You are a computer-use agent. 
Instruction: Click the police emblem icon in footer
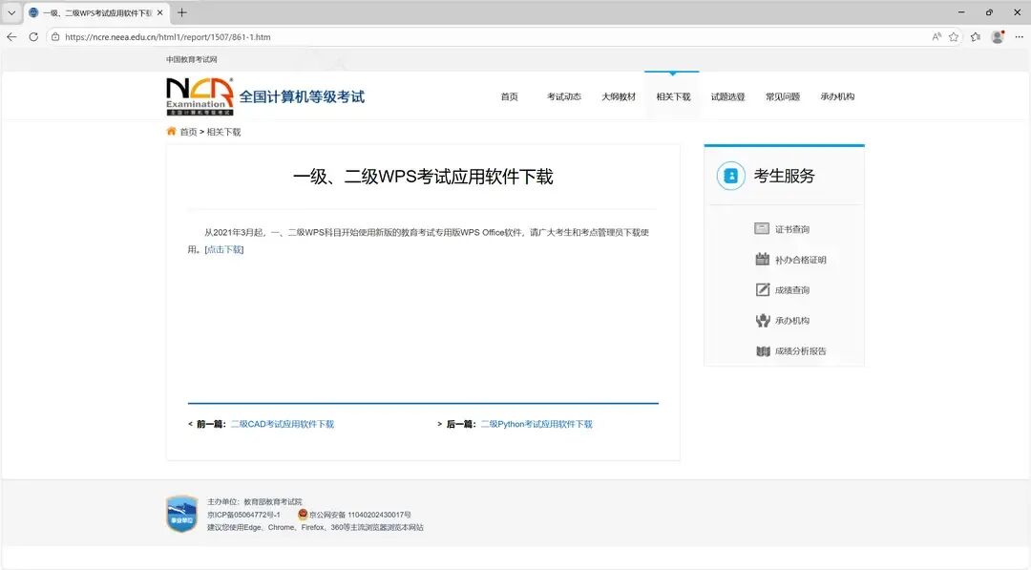[x=303, y=514]
